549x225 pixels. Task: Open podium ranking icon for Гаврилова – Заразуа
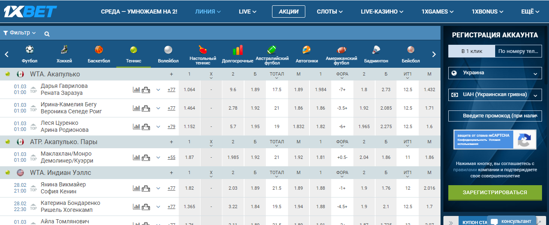[x=146, y=90]
